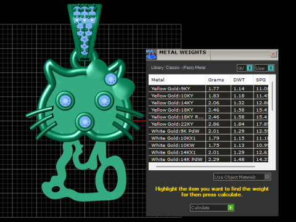Toggle the GV library switch
The width and height of the screenshot is (296, 222).
click(x=245, y=68)
